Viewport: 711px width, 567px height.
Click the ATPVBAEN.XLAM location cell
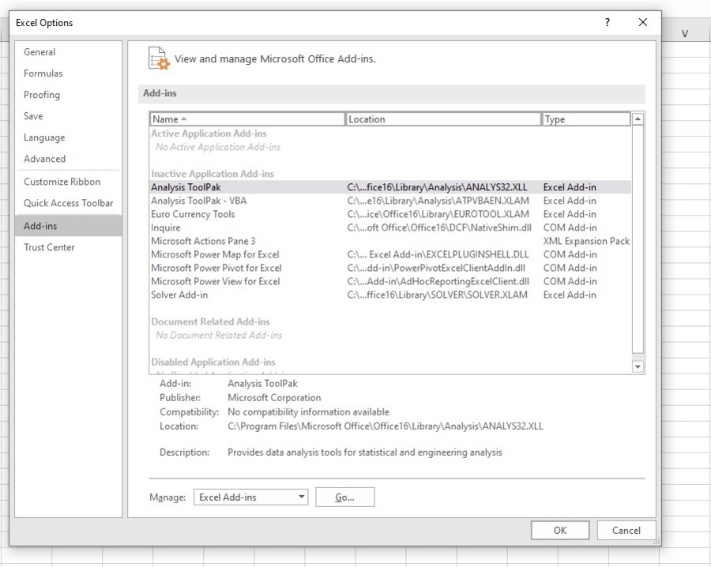pyautogui.click(x=438, y=201)
